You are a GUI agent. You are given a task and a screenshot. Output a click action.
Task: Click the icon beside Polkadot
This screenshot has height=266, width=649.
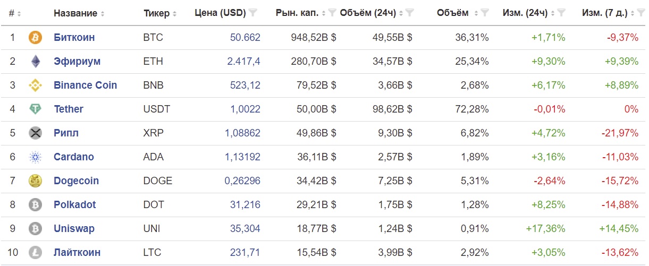pyautogui.click(x=36, y=205)
